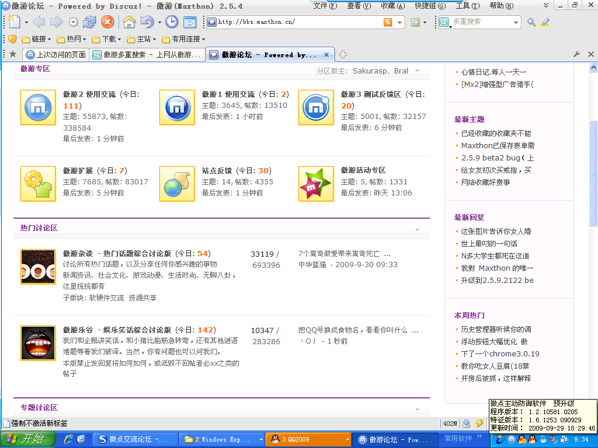Expand the 热网 bookmarks folder
This screenshot has height=448, width=598.
click(71, 39)
